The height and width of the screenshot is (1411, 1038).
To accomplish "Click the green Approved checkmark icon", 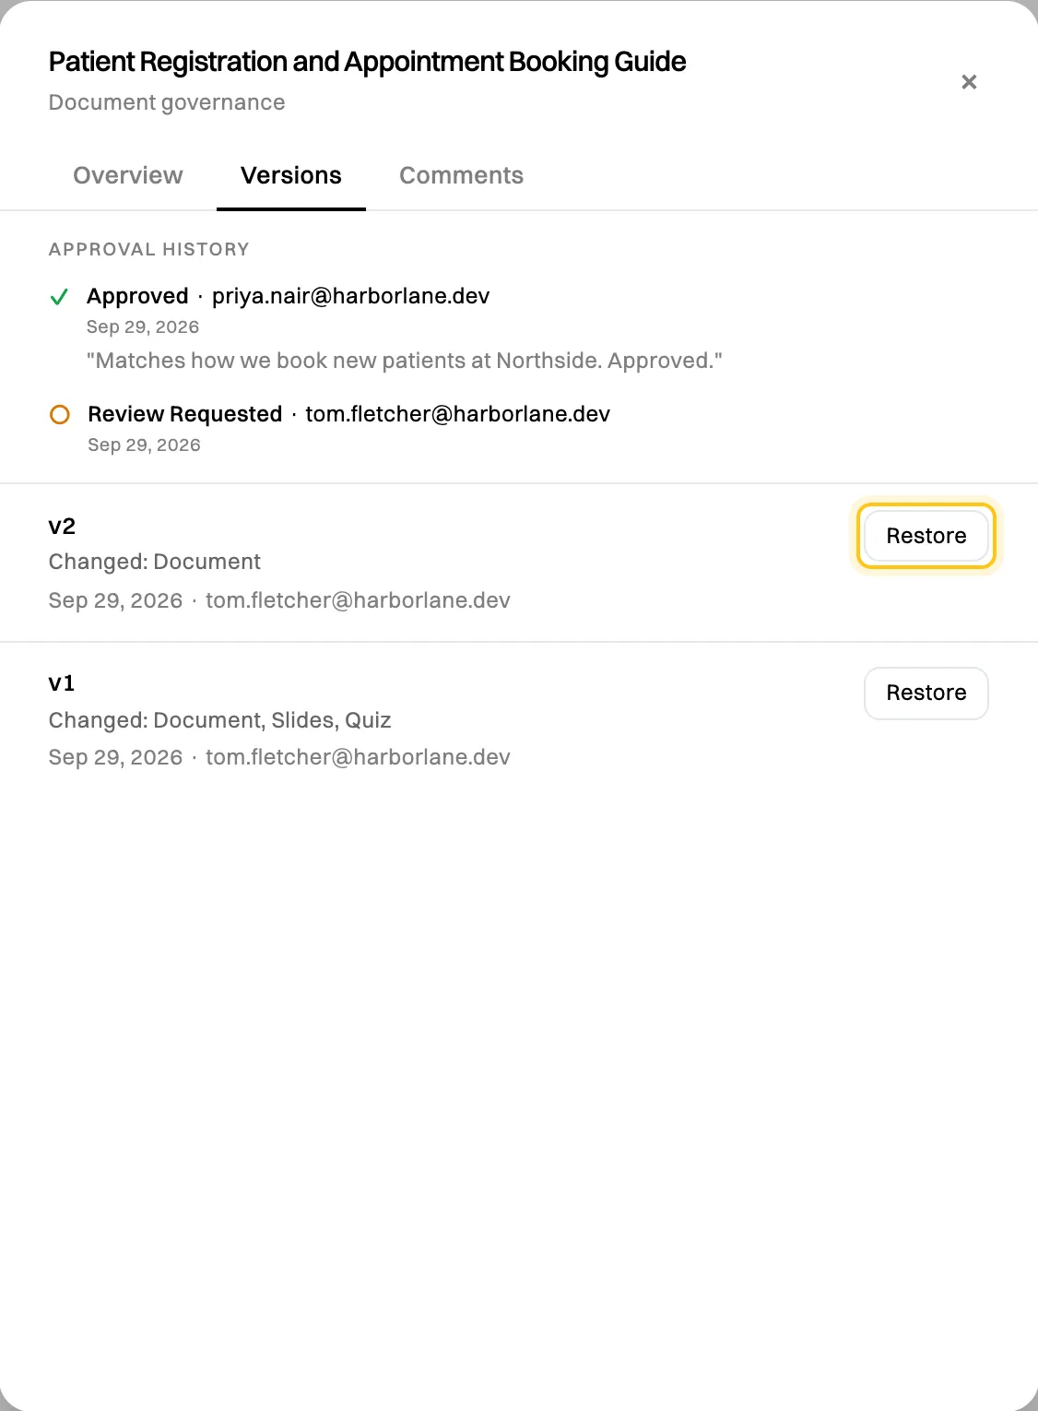I will click(x=59, y=297).
